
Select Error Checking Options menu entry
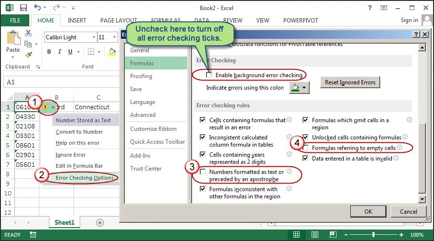pos(86,178)
